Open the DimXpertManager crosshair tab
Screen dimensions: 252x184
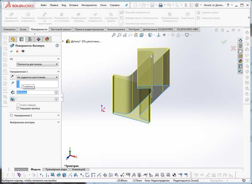38,39
